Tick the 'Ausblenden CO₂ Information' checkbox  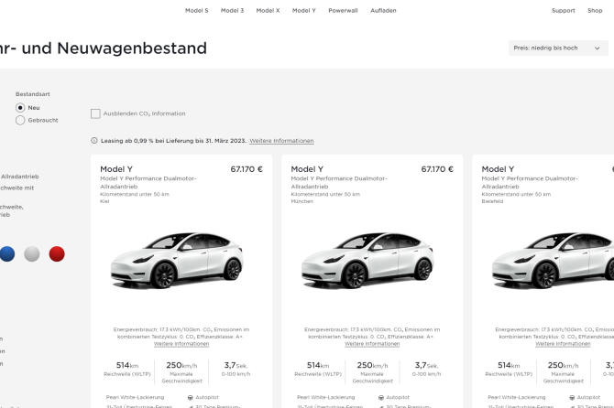pos(95,113)
